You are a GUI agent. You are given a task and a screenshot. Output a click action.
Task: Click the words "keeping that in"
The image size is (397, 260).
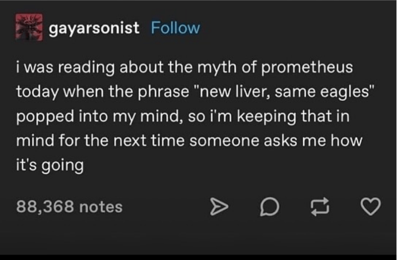click(293, 116)
